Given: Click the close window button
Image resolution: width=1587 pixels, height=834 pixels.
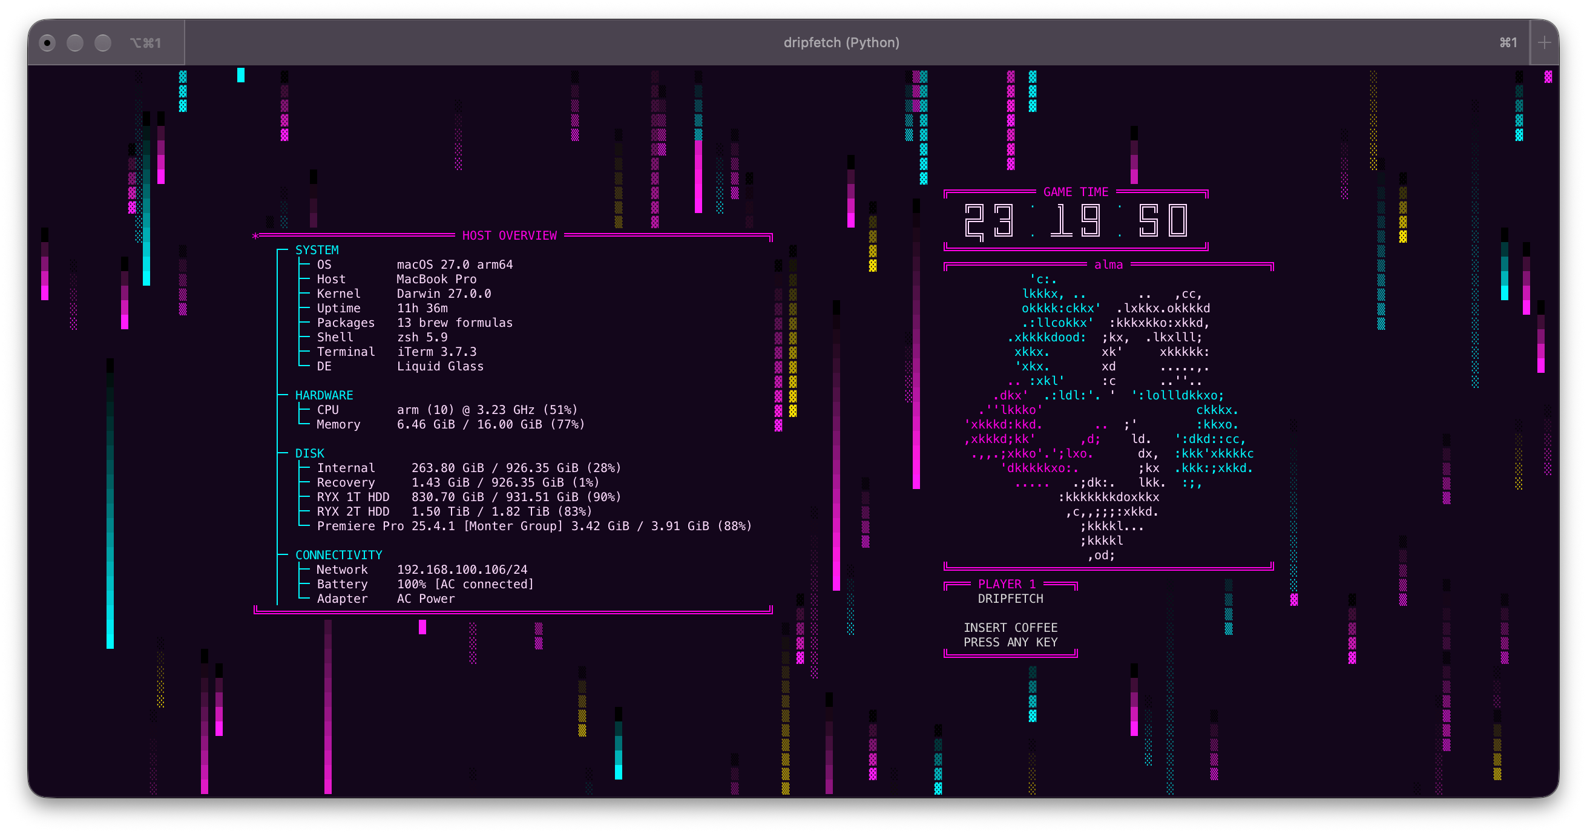Looking at the screenshot, I should 47,42.
